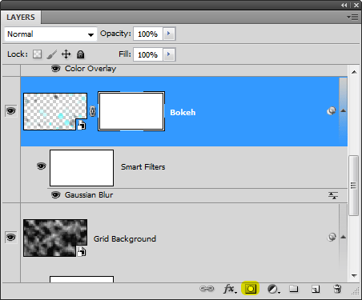Click the layers list scrollbar handle
Screen dimensions: 362x300
click(x=354, y=186)
